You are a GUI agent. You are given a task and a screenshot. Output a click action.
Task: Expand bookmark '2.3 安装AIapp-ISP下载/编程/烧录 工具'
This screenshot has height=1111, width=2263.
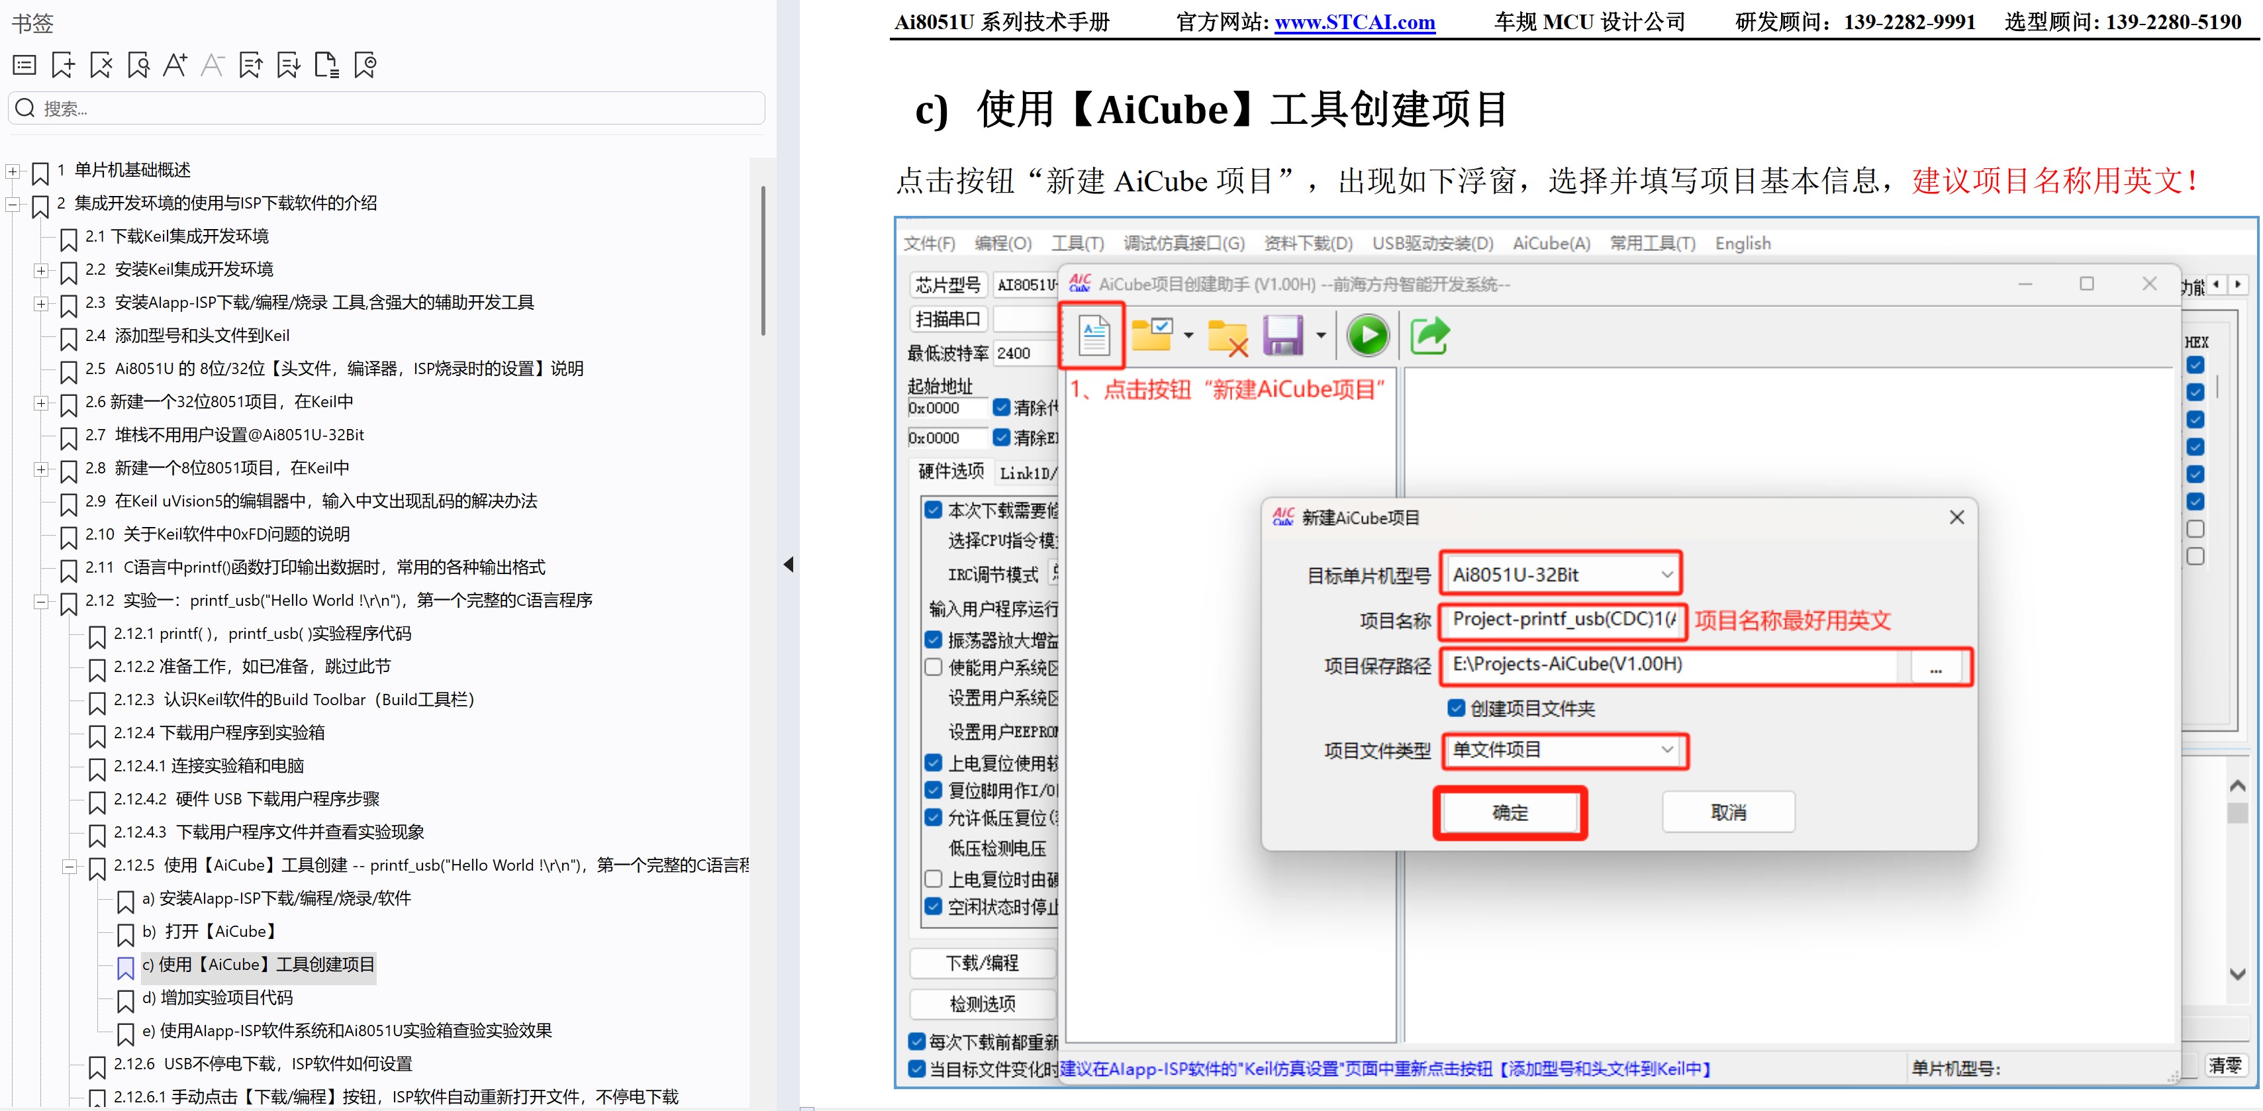click(41, 304)
